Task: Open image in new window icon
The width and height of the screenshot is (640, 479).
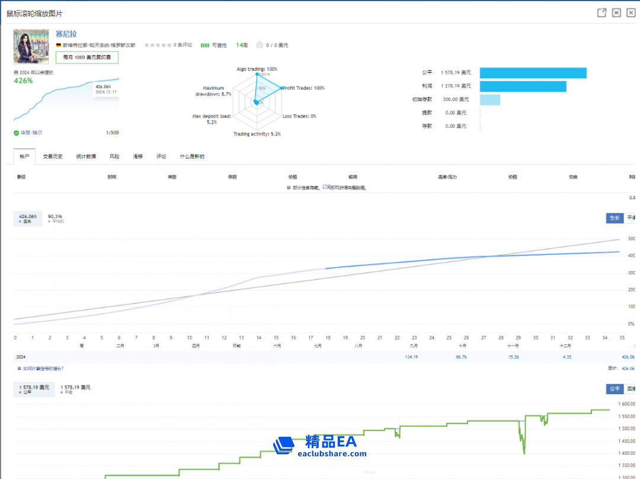Action: click(601, 12)
